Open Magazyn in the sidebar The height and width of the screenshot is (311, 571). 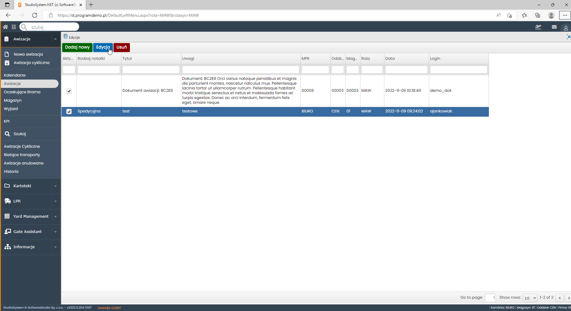[13, 100]
